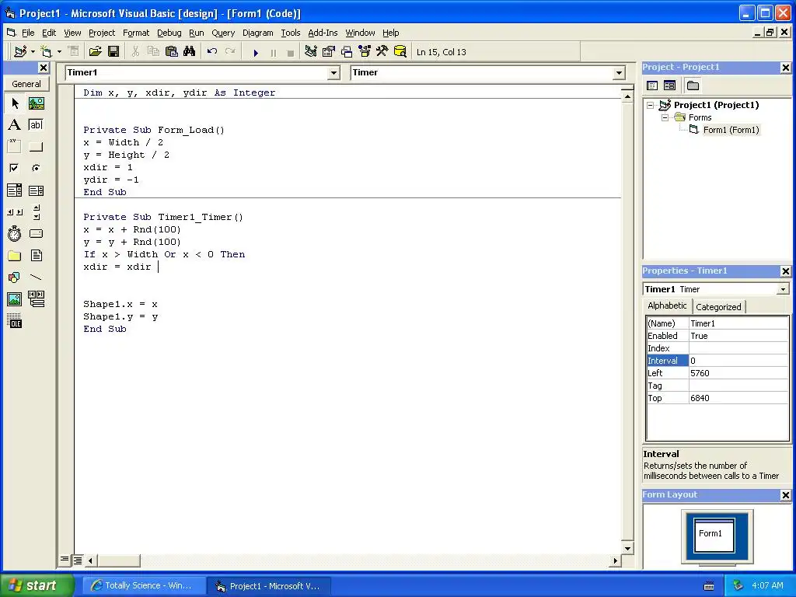Screen dimensions: 796x597
Task: Click the Open Project toolbar icon
Action: pos(96,52)
